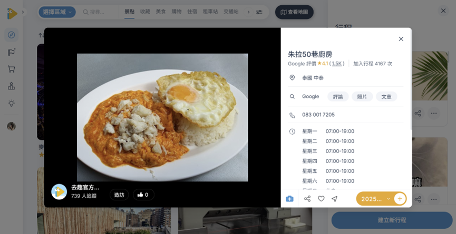Click 星期一 07:00-19:00 hours row

(328, 131)
